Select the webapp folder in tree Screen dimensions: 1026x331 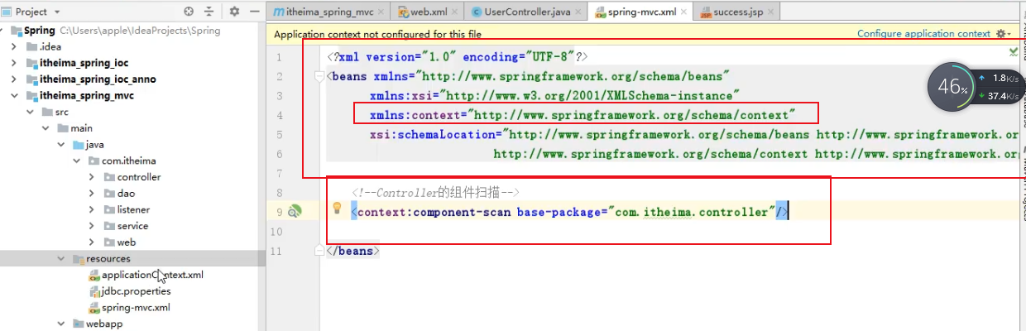point(104,324)
